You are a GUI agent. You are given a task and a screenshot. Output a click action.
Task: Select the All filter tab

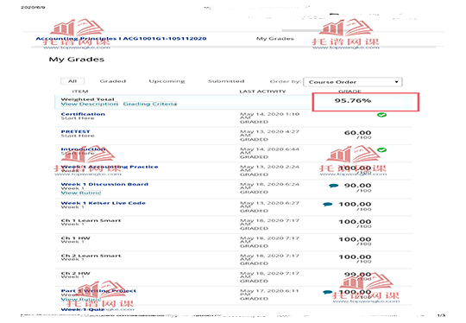point(72,81)
